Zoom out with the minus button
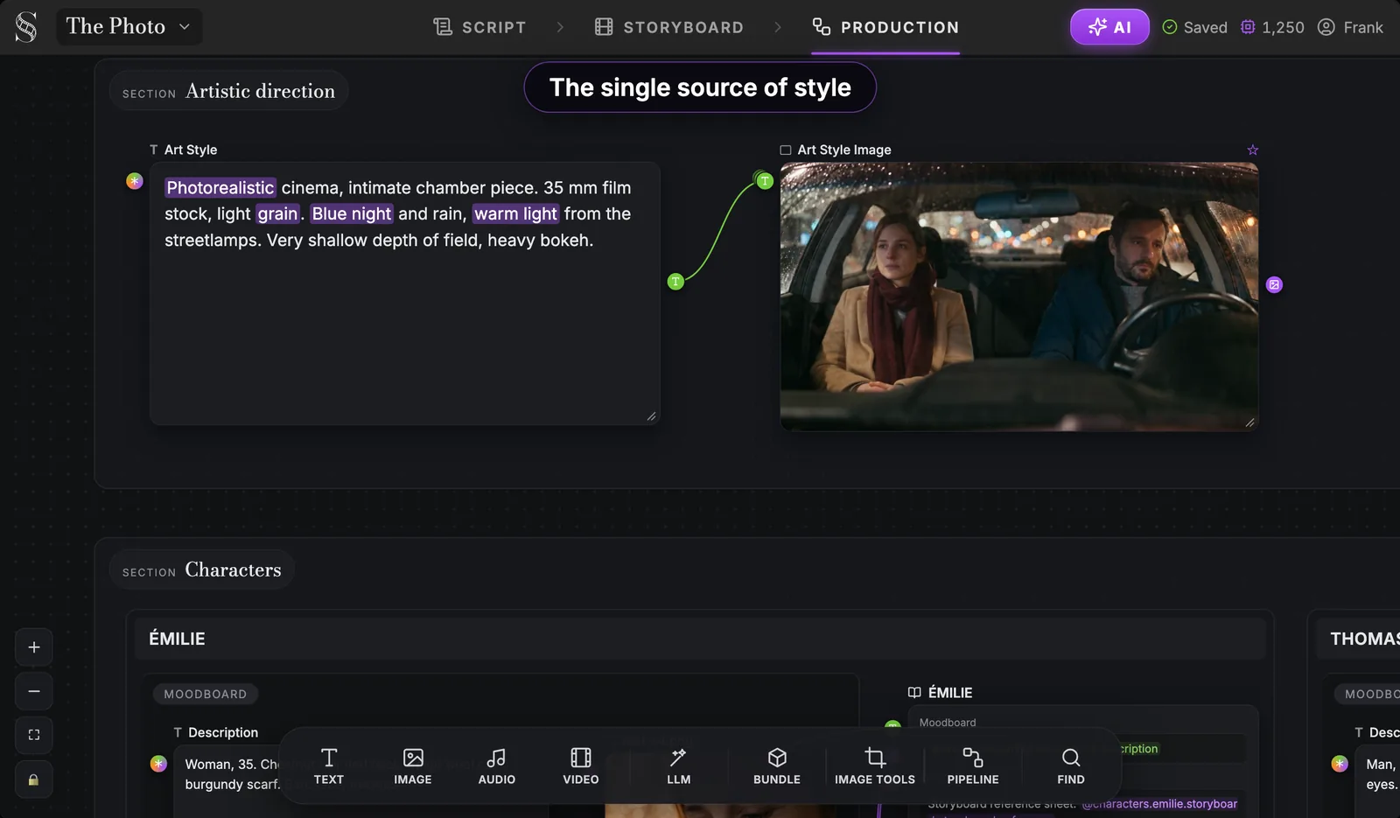Viewport: 1400px width, 818px height. tap(34, 691)
